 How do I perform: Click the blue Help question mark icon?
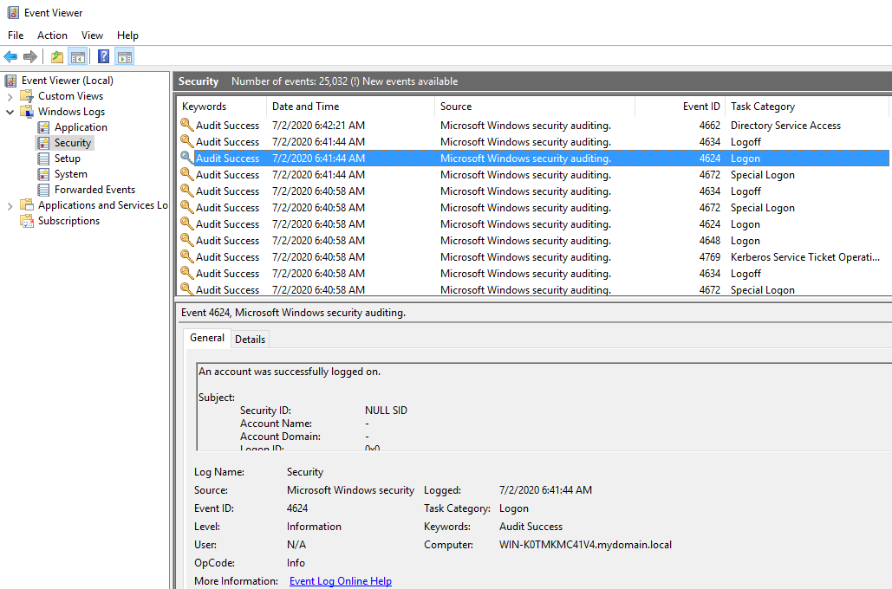[103, 57]
